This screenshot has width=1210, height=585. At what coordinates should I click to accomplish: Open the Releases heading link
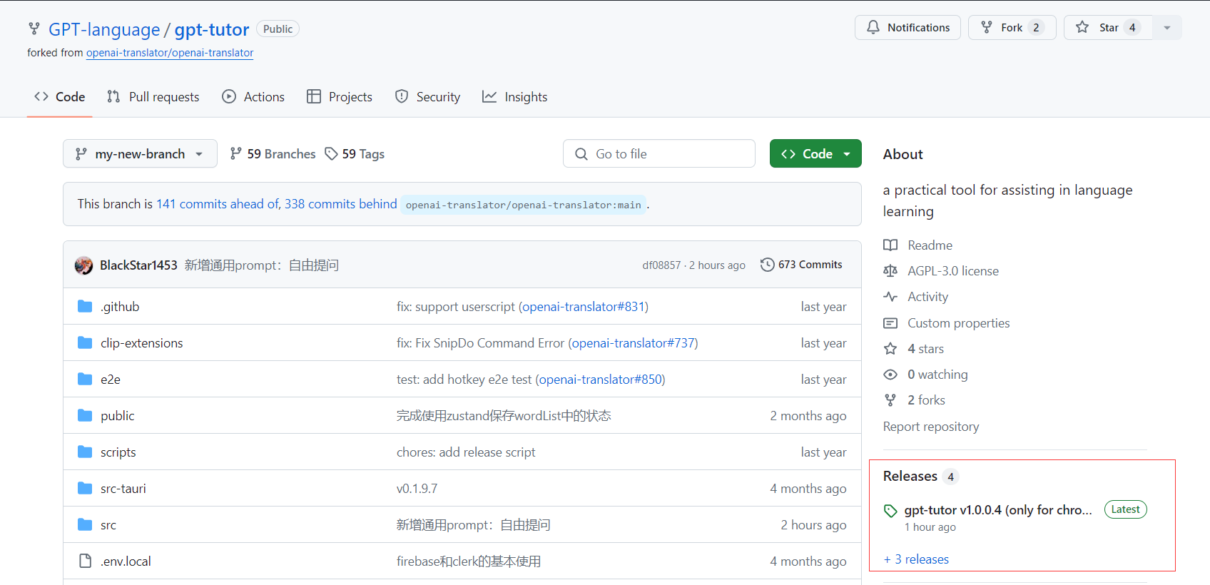pyautogui.click(x=910, y=476)
